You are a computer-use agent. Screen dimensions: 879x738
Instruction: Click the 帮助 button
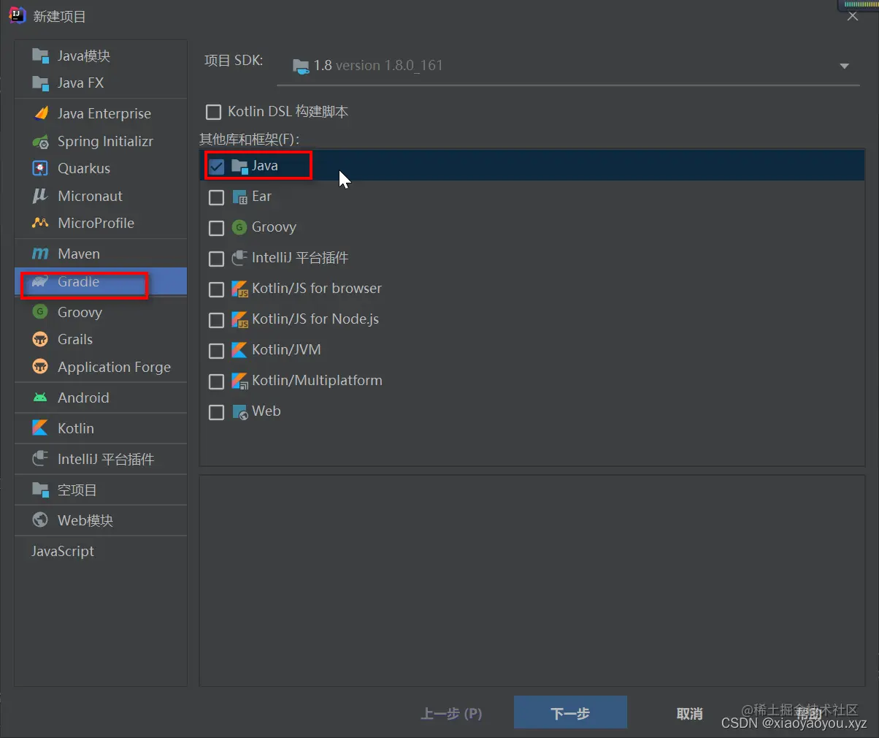tap(809, 713)
